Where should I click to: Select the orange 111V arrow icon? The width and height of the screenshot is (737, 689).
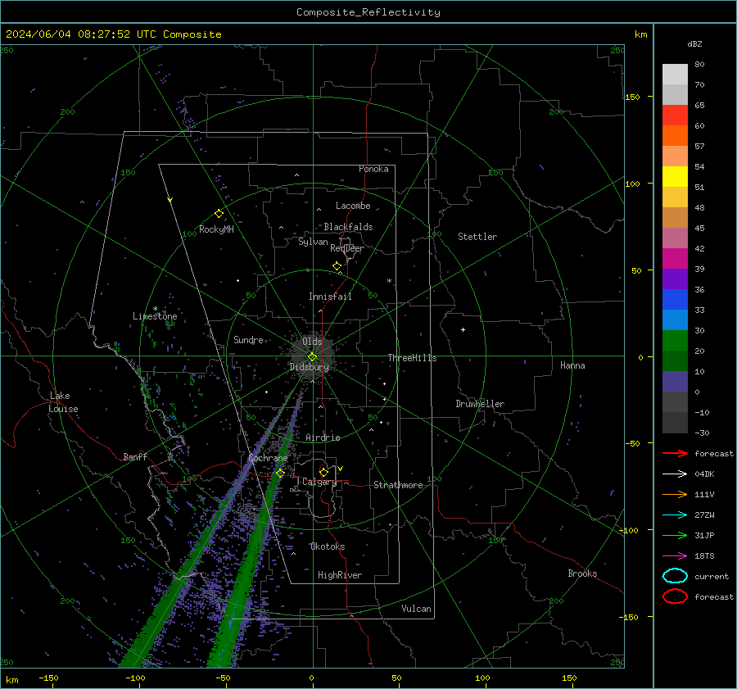[x=675, y=494]
